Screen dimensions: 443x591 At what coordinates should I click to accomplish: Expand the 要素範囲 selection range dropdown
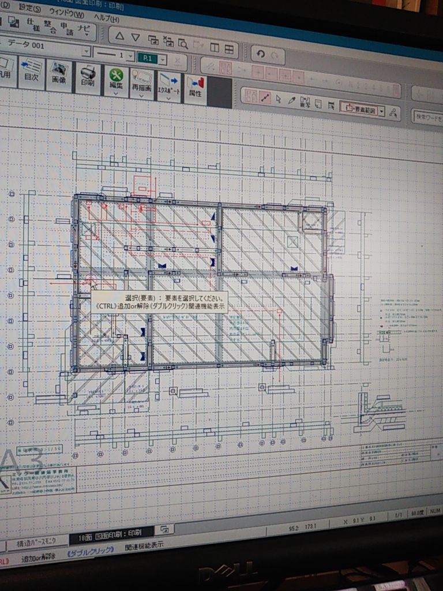[381, 111]
